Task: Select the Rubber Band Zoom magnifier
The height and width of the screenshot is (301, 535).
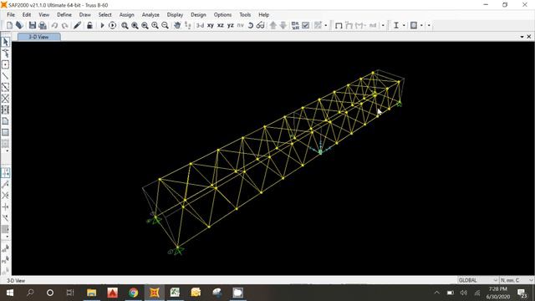Action: (125, 25)
